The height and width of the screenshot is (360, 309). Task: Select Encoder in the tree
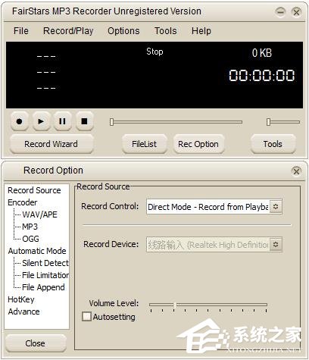[x=23, y=202]
